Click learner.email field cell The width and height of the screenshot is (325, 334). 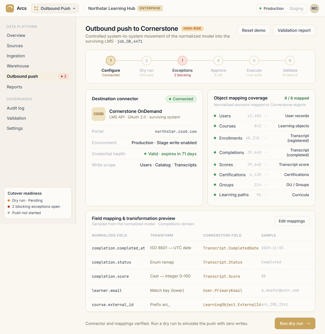(107, 291)
